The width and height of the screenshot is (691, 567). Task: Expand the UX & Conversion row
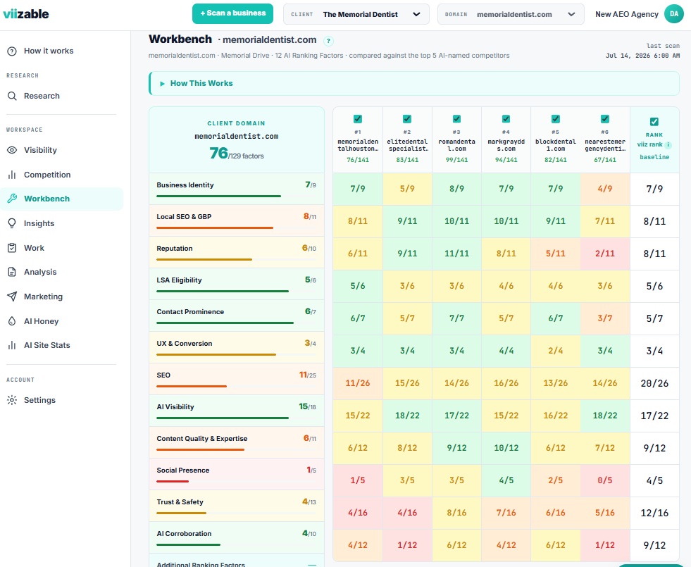tap(237, 347)
